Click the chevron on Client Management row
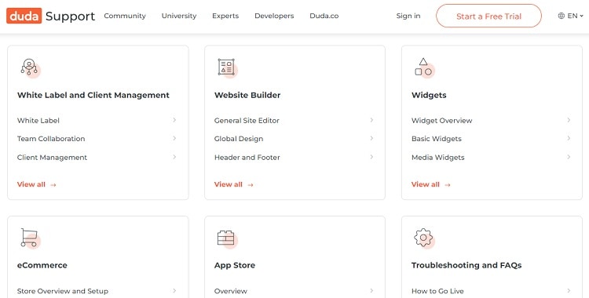 [174, 157]
